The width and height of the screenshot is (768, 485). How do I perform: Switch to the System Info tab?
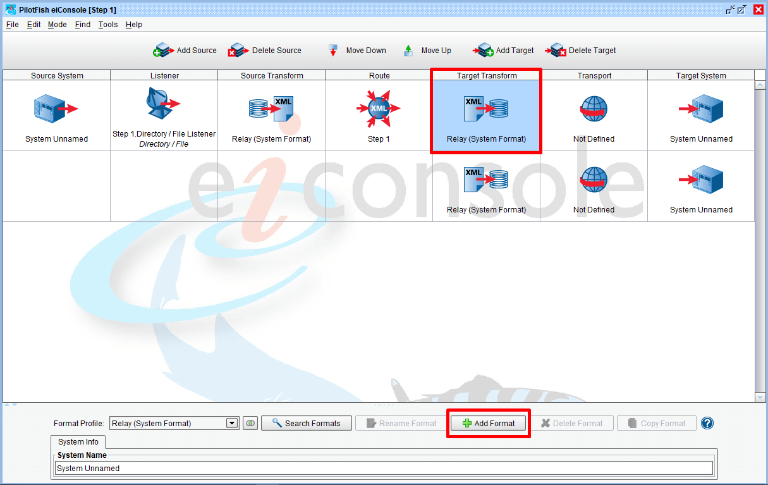(78, 442)
